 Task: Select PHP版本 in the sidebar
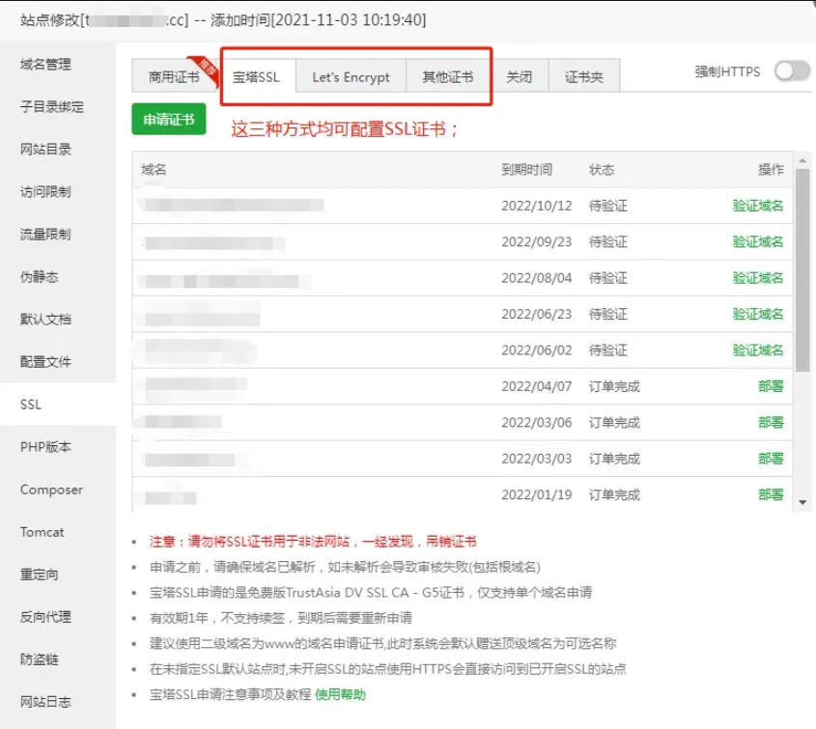pos(45,447)
